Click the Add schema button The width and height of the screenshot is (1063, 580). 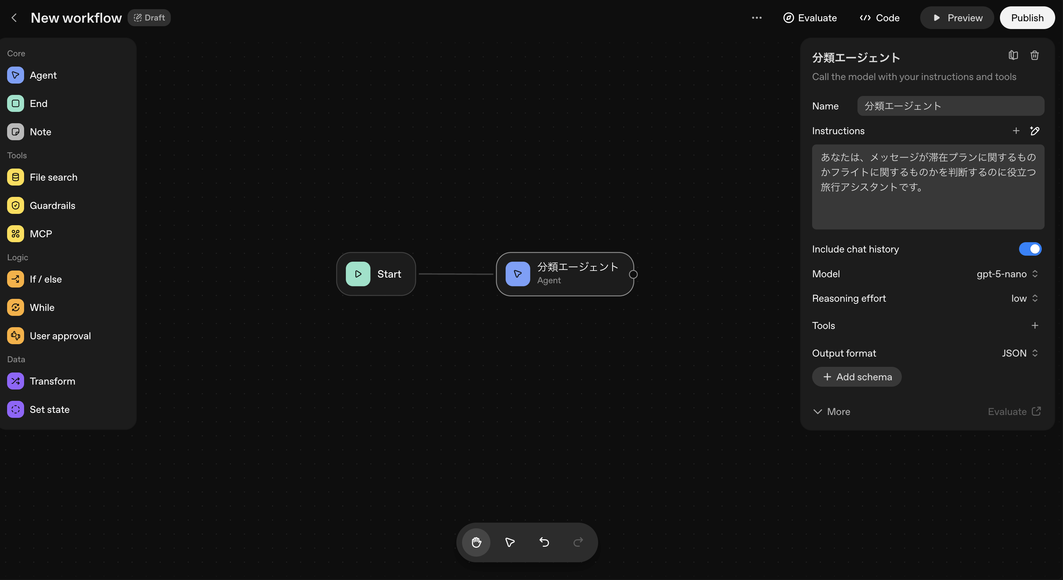click(857, 377)
